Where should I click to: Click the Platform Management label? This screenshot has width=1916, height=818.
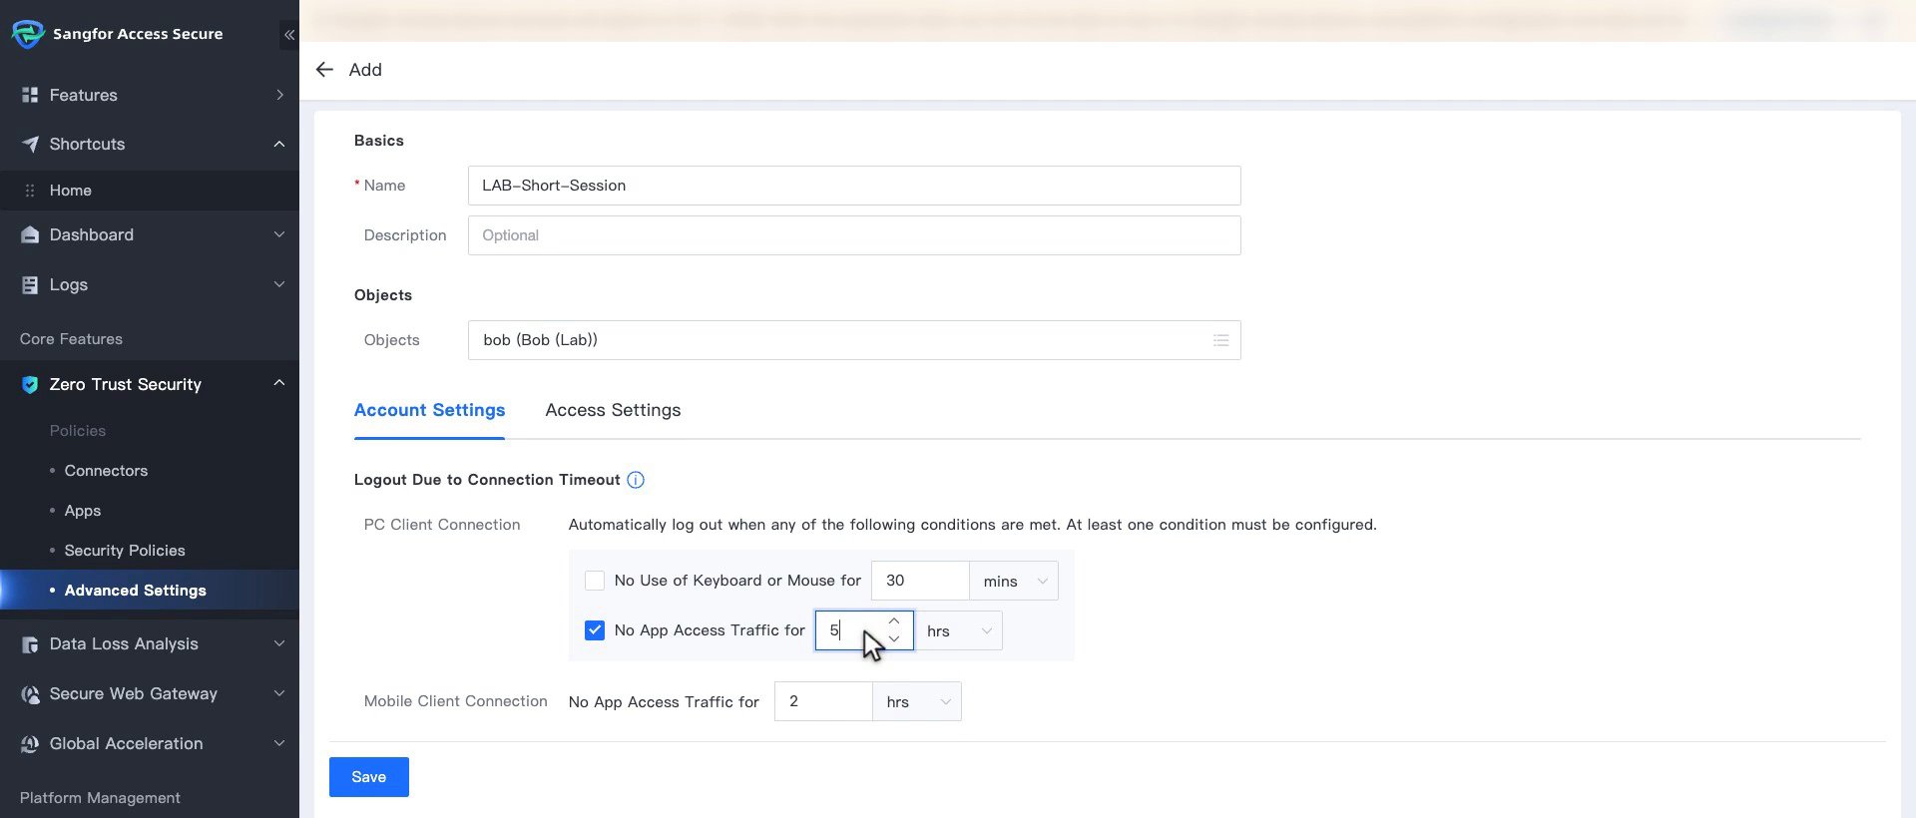tap(100, 798)
